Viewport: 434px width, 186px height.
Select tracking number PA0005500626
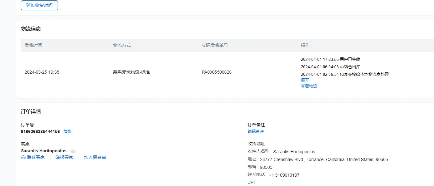click(x=217, y=72)
